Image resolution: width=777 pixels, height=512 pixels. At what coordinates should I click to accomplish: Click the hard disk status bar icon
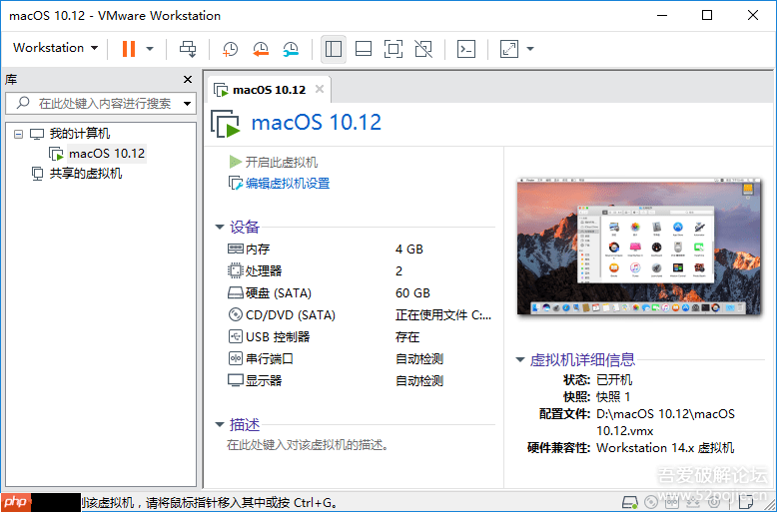[630, 502]
